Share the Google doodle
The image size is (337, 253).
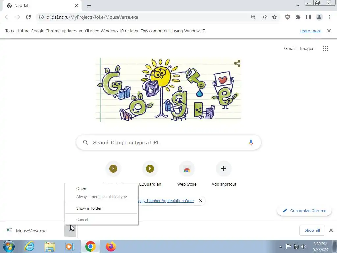[x=237, y=64]
